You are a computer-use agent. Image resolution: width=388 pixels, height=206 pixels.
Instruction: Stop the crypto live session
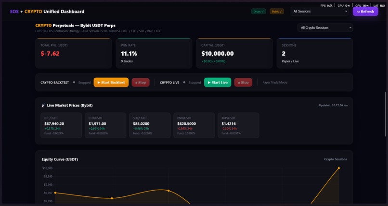tap(243, 83)
